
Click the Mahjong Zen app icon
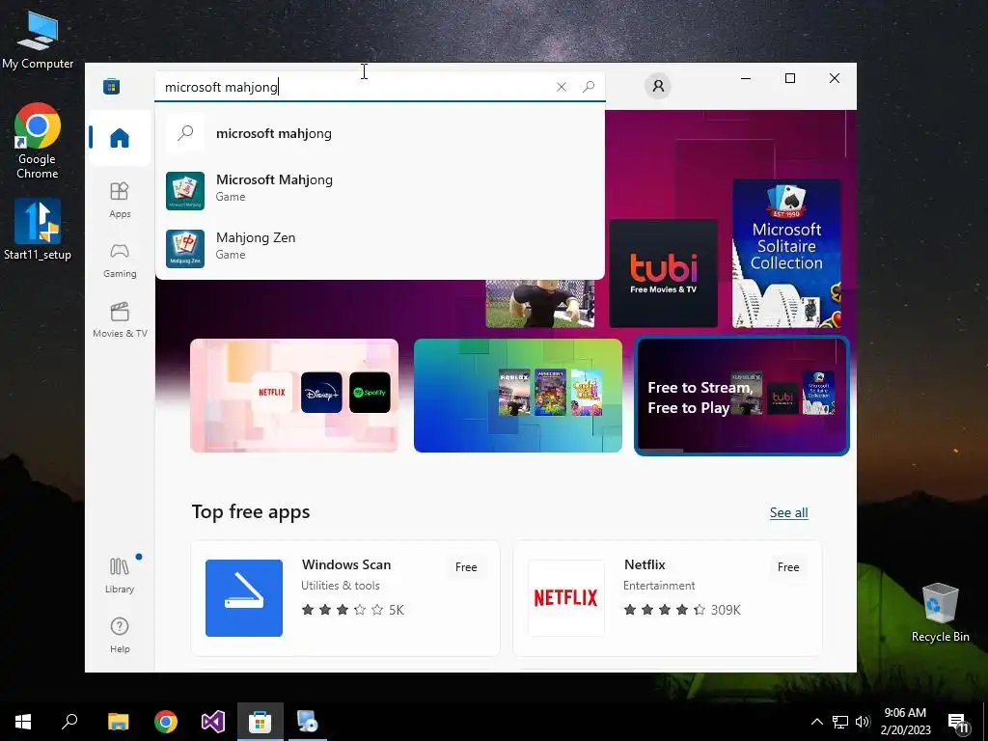pos(185,249)
